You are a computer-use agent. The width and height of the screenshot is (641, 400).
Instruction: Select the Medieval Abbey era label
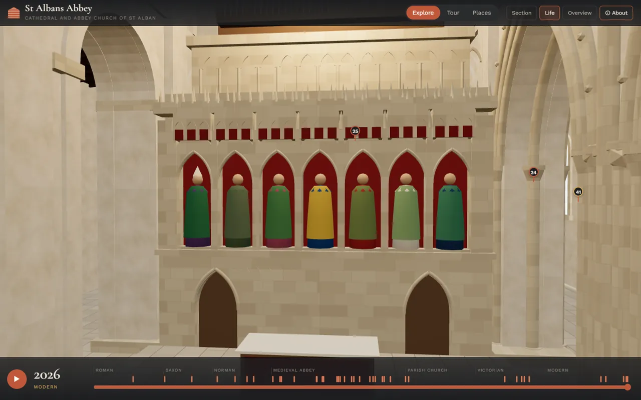(294, 370)
